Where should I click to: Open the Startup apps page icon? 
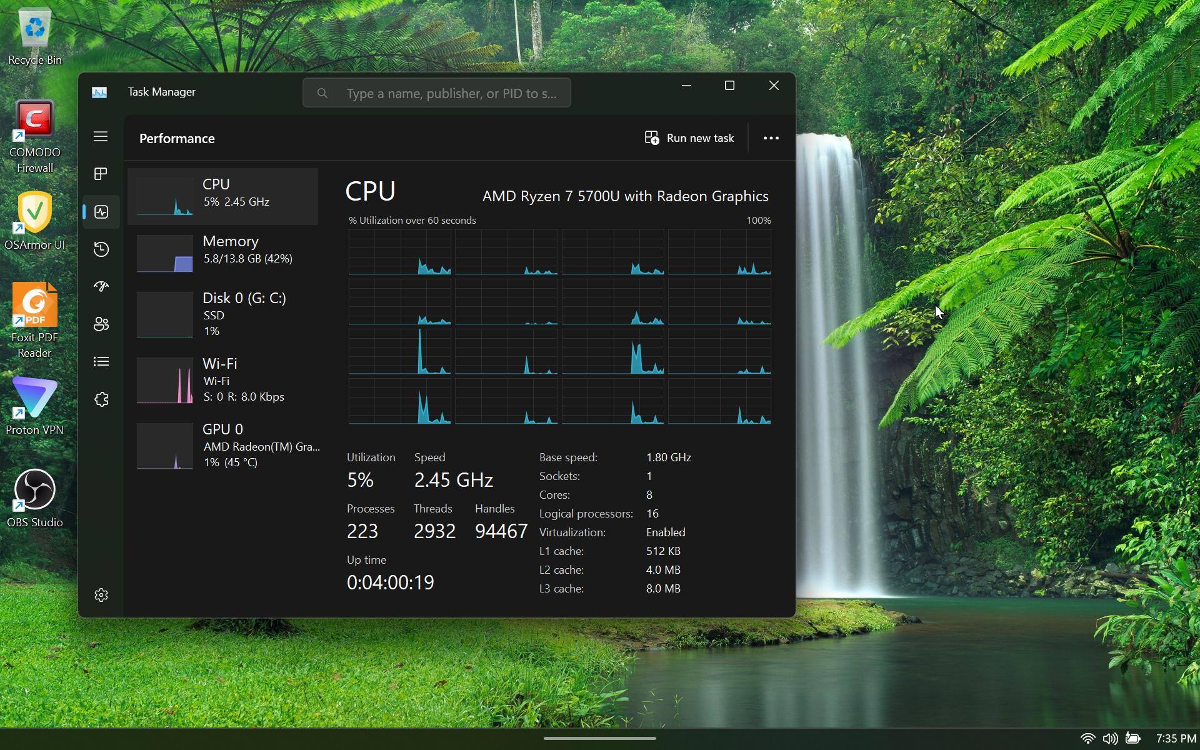click(101, 286)
